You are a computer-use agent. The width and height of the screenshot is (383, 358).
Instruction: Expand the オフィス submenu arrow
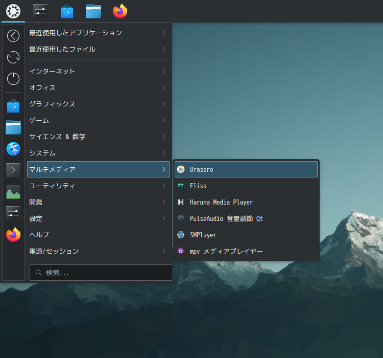(x=164, y=87)
